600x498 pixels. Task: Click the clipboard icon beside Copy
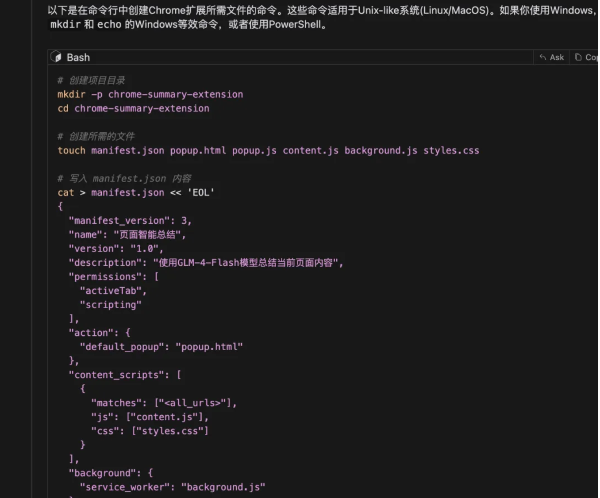[x=578, y=57]
